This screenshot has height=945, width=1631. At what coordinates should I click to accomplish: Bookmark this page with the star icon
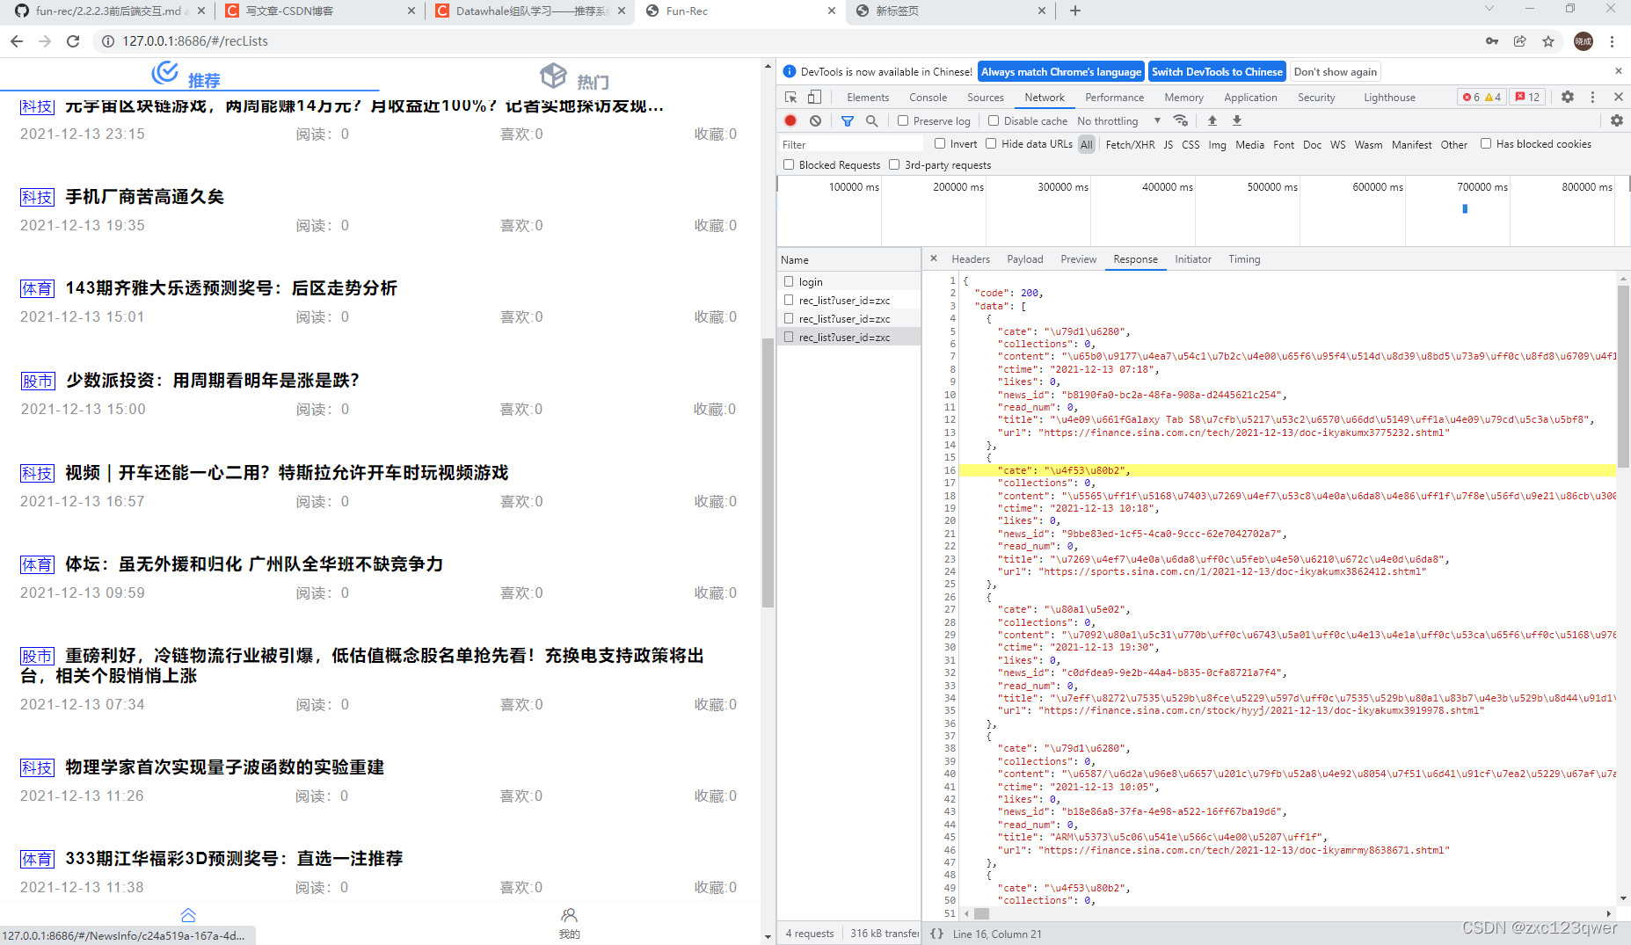(1548, 41)
